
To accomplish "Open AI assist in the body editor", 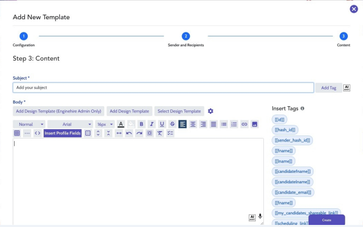I will tap(252, 218).
